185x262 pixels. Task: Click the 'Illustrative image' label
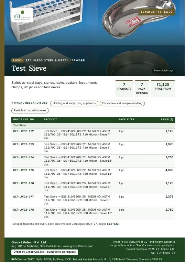(x=163, y=71)
